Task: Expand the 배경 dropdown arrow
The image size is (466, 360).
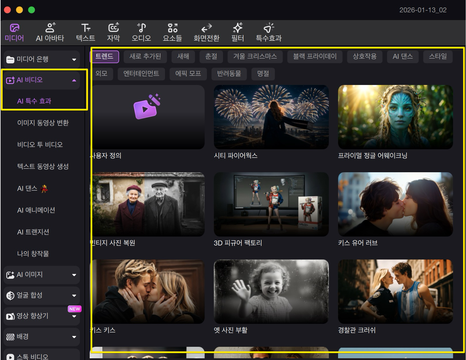Action: pyautogui.click(x=74, y=337)
